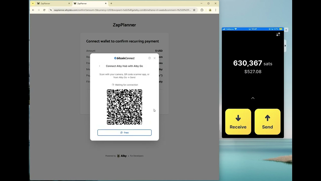Open the For Developers link
Image resolution: width=321 pixels, height=181 pixels.
click(x=137, y=156)
